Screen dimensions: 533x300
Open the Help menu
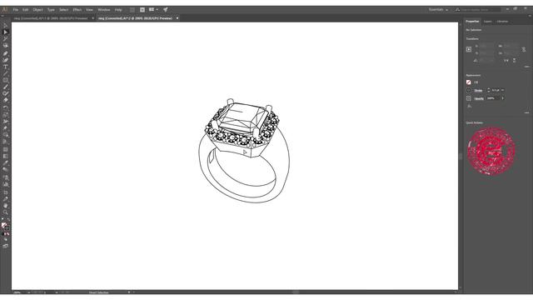[118, 10]
